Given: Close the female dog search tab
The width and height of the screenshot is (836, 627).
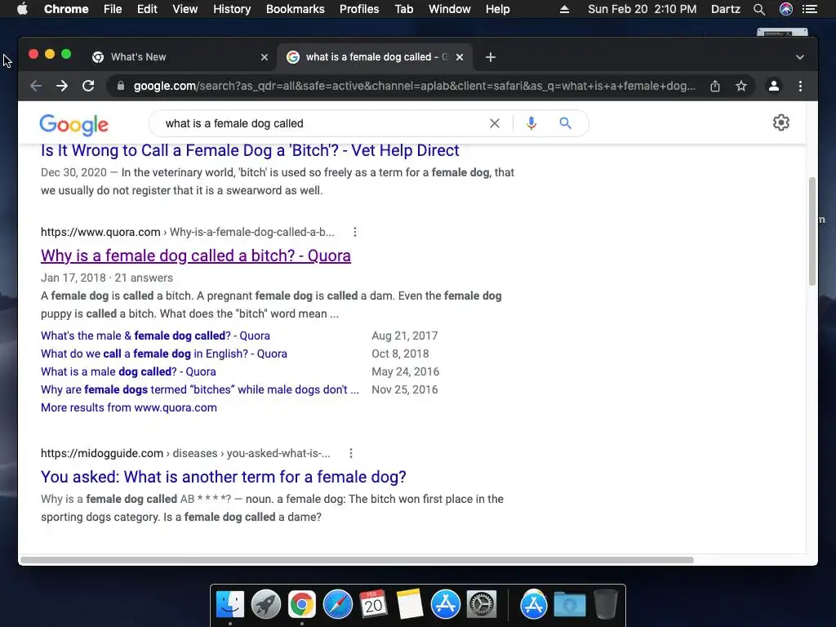Looking at the screenshot, I should 460,57.
